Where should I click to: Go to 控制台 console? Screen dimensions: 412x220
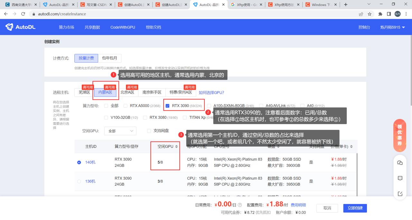pyautogui.click(x=364, y=27)
